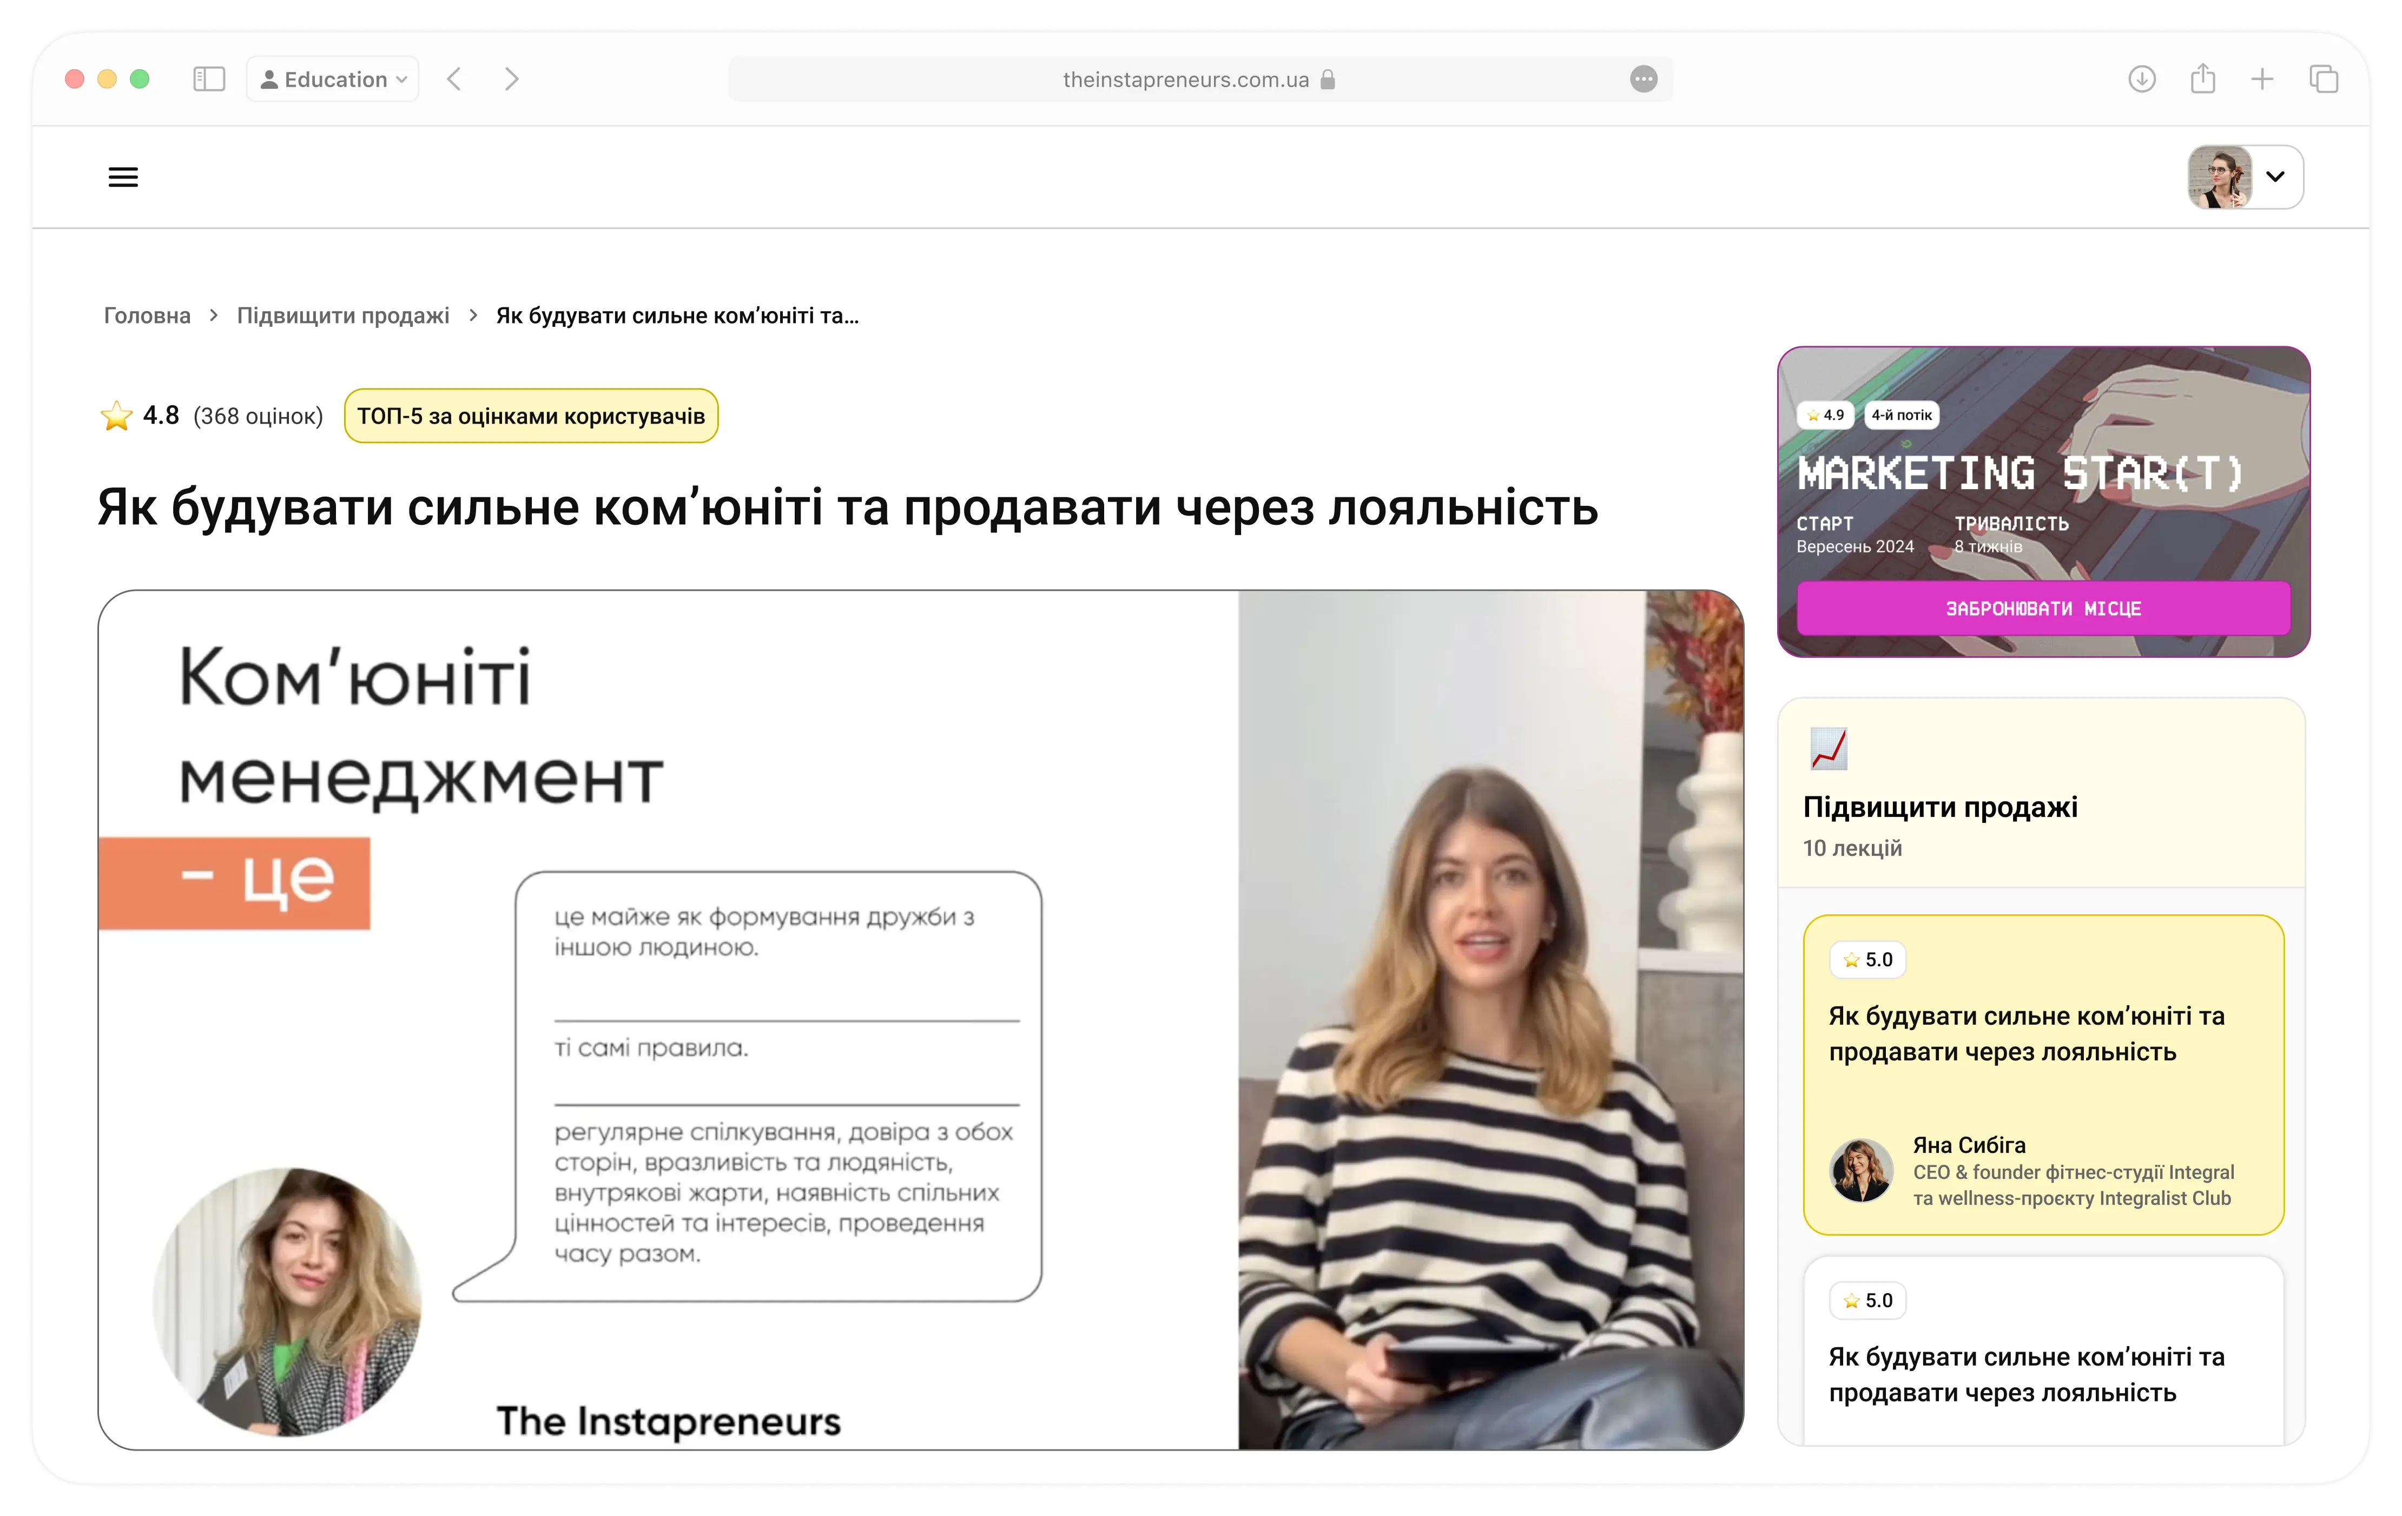Expand the user account chevron menu
The height and width of the screenshot is (1516, 2402).
2275,176
